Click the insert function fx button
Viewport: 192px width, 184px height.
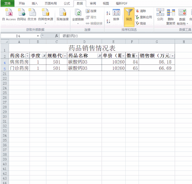click(56, 36)
